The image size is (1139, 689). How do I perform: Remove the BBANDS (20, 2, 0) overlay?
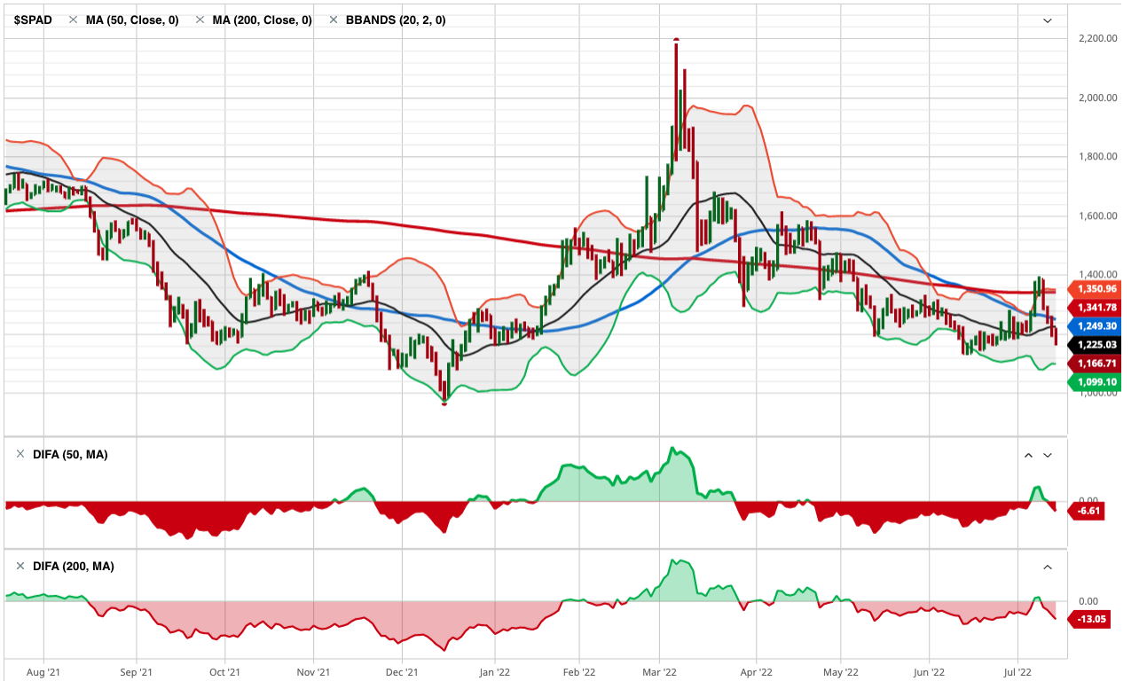(x=334, y=20)
